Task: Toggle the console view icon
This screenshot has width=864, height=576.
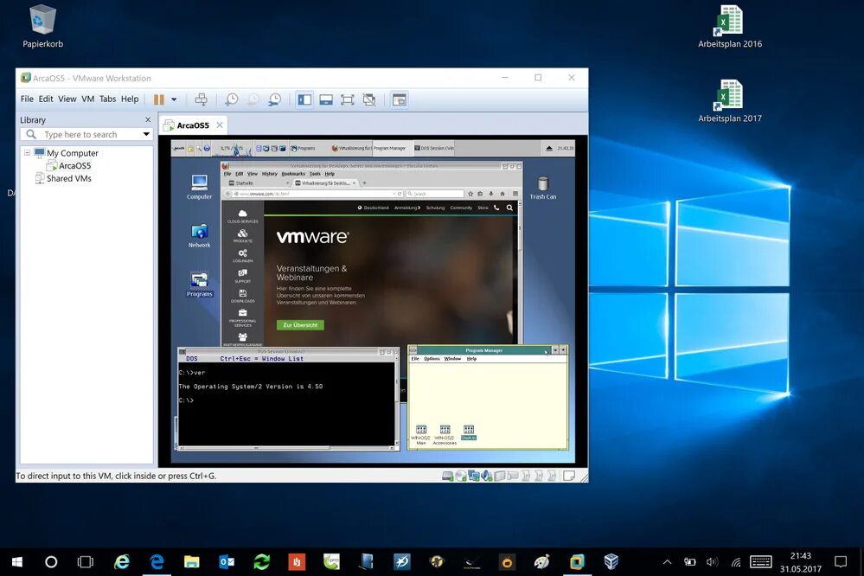Action: pyautogui.click(x=400, y=99)
